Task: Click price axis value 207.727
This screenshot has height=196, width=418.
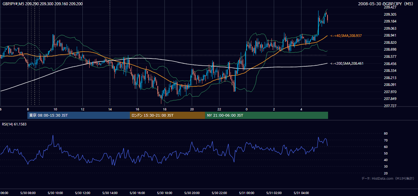Action: tap(390, 106)
